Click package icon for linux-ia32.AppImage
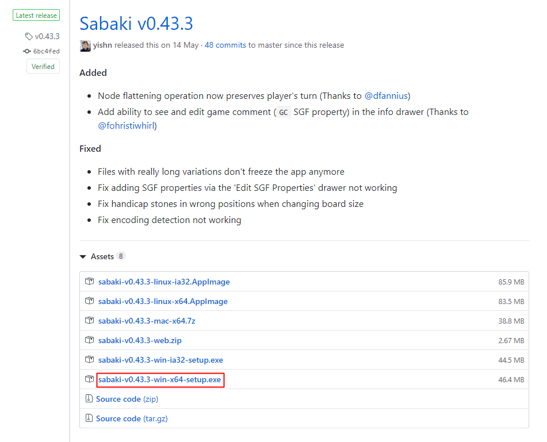This screenshot has height=442, width=547. [x=89, y=281]
